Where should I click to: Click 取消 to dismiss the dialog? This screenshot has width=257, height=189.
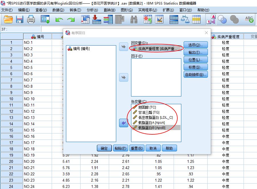point(153,148)
